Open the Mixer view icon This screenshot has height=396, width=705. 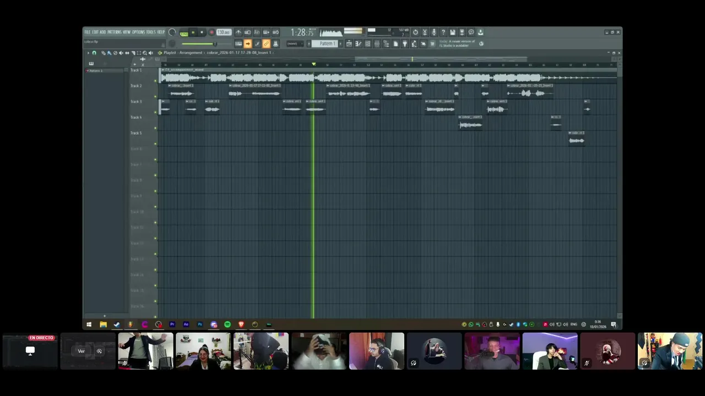377,43
